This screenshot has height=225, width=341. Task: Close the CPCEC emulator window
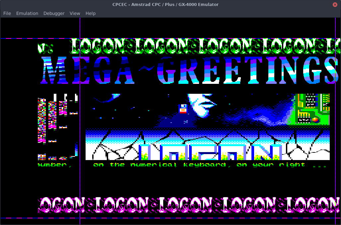335,4
